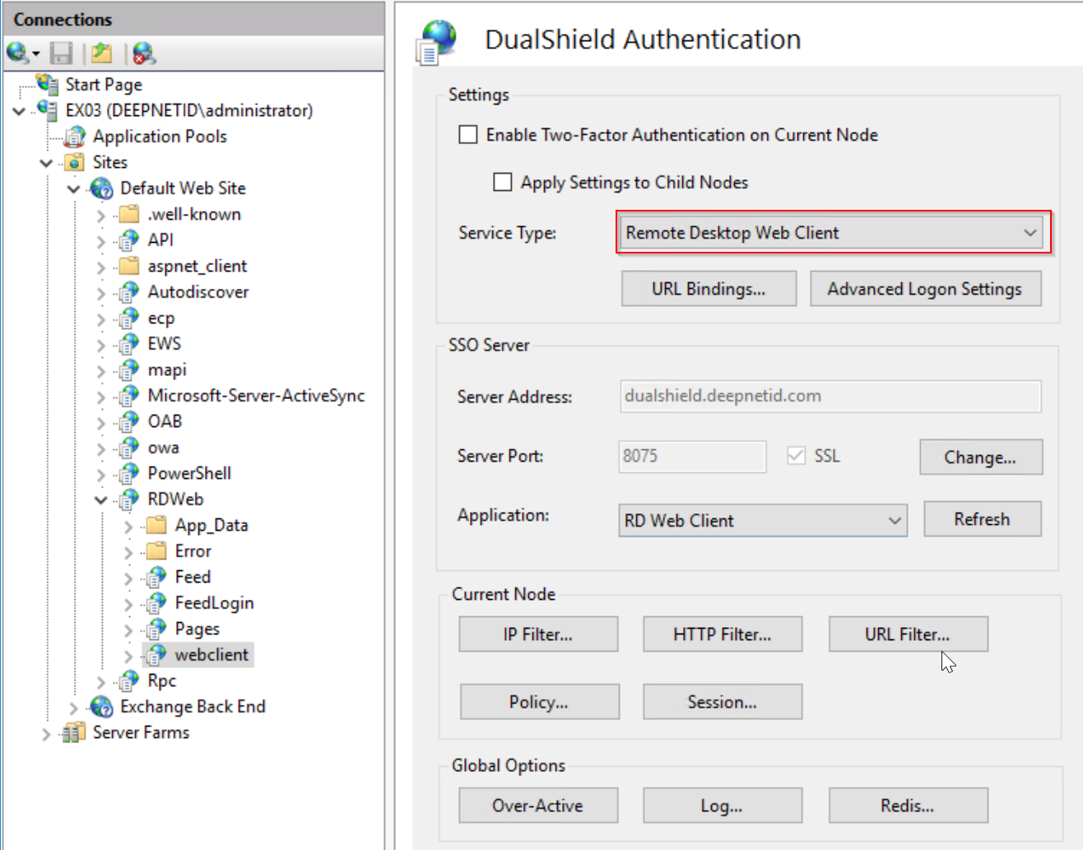Click the Save Connections floppy disk icon
The height and width of the screenshot is (850, 1083).
pyautogui.click(x=61, y=53)
